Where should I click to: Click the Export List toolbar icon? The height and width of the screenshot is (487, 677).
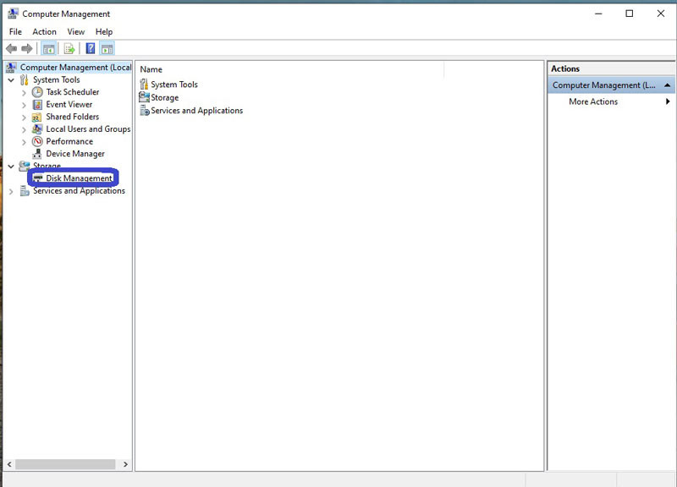point(70,49)
